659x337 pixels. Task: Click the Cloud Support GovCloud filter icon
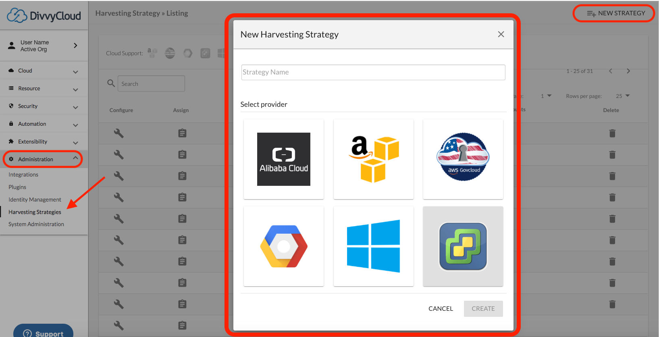point(170,53)
